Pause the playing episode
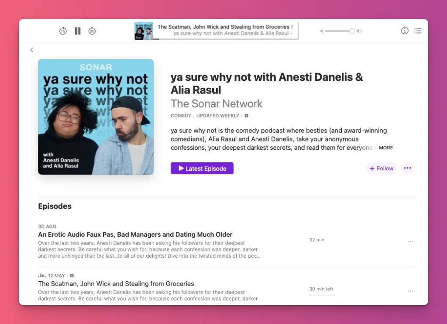The height and width of the screenshot is (324, 447). tap(78, 31)
